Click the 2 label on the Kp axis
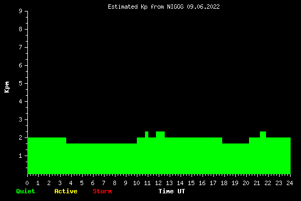 (x=21, y=137)
